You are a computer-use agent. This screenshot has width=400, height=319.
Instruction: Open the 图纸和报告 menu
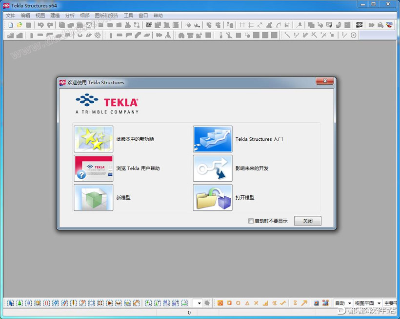point(107,16)
